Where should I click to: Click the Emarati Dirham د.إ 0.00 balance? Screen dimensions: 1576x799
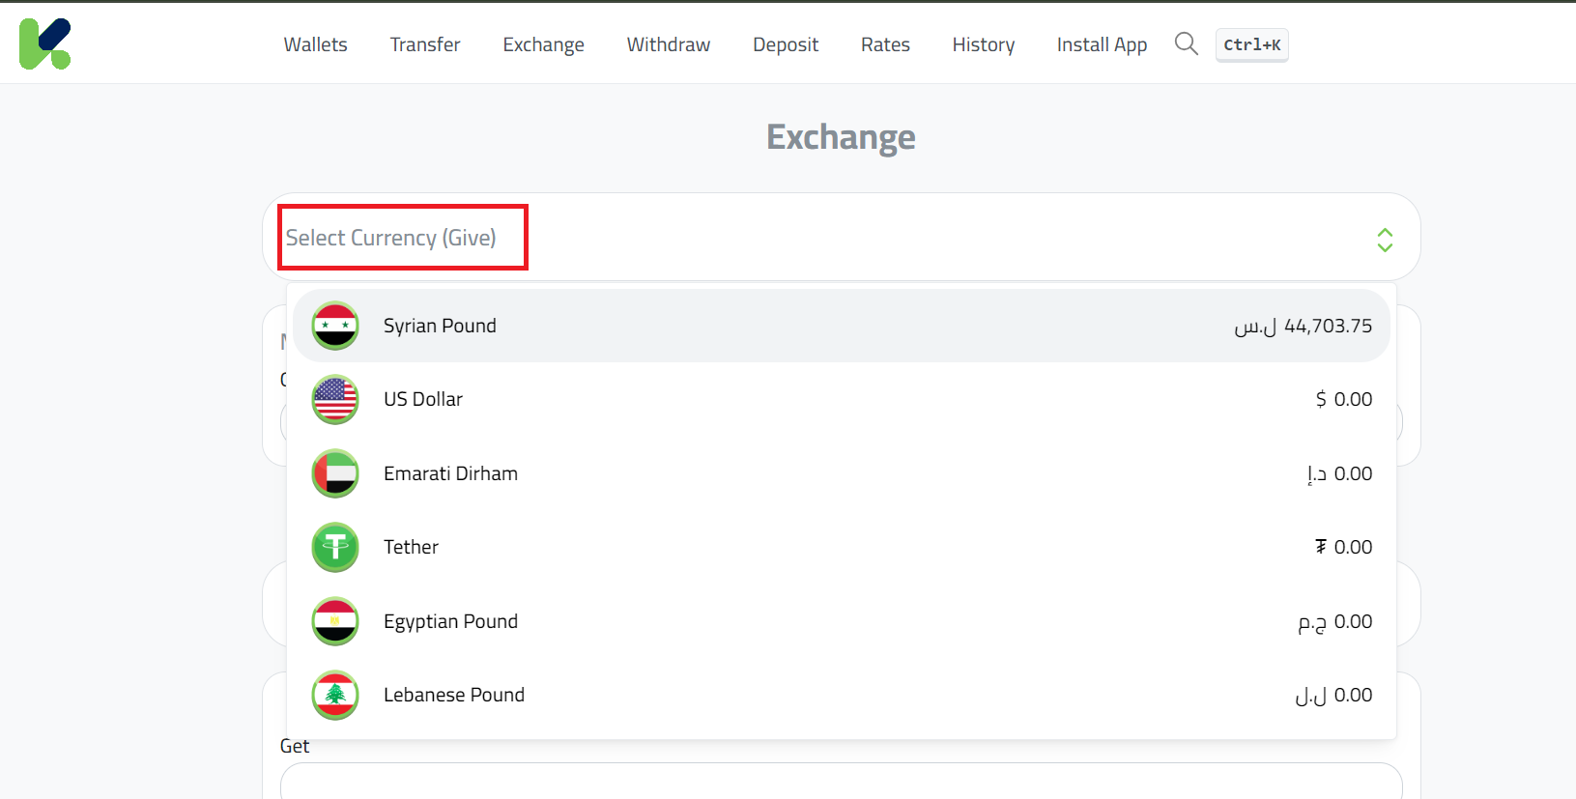(1339, 474)
